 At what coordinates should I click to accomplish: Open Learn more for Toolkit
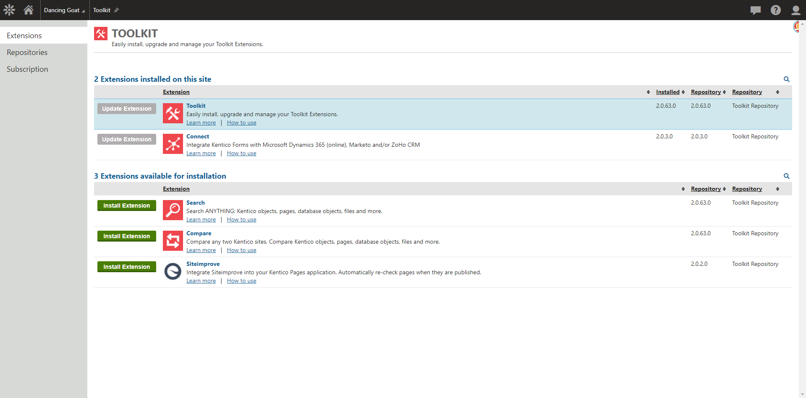coord(201,122)
